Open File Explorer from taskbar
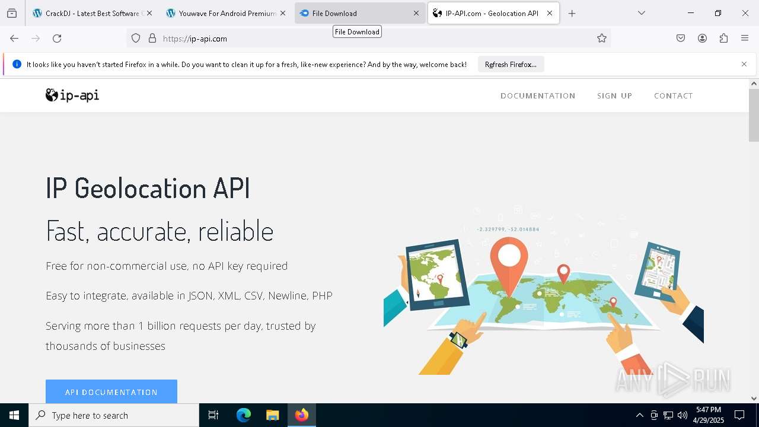759x427 pixels. (273, 415)
